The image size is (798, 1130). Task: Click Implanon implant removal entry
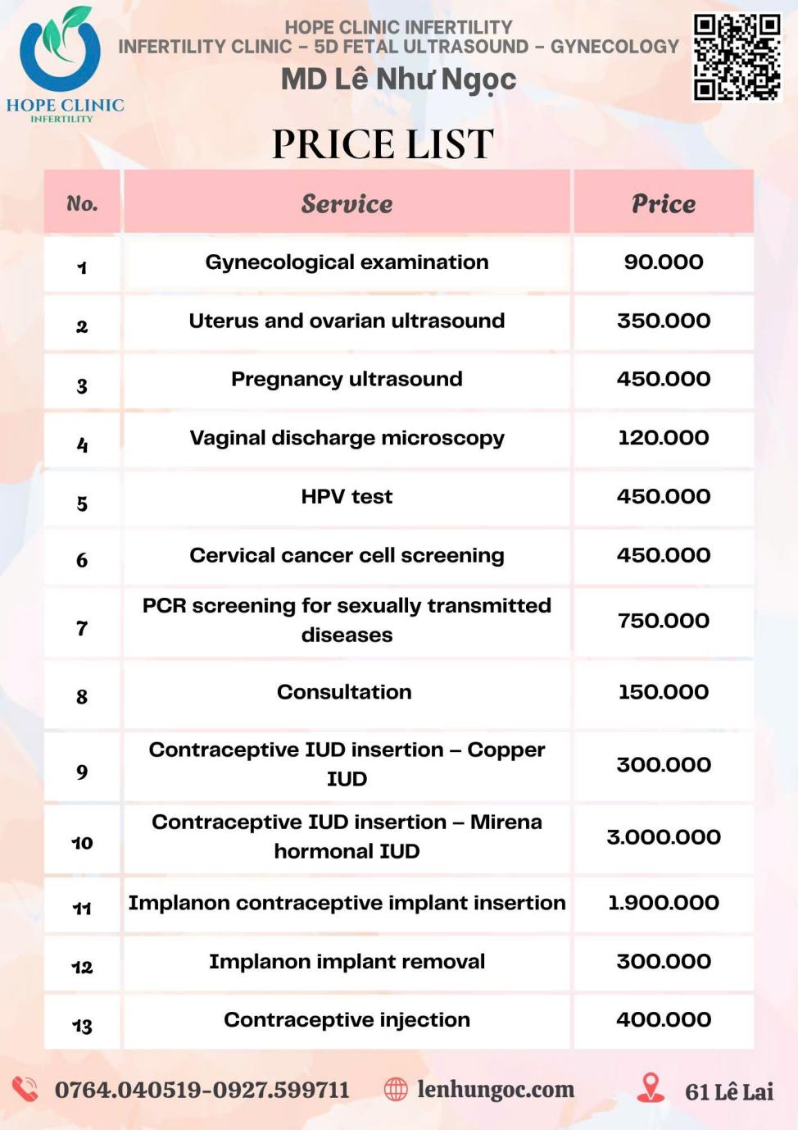pyautogui.click(x=347, y=961)
